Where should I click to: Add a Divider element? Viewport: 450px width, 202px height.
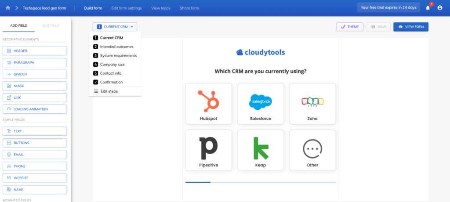35,74
